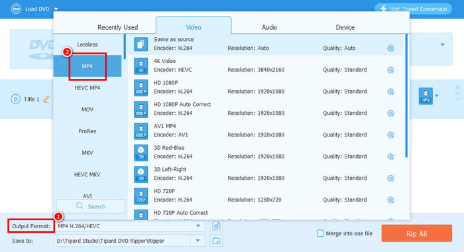Switch to the Recently Used tab
The image size is (464, 252).
[118, 27]
